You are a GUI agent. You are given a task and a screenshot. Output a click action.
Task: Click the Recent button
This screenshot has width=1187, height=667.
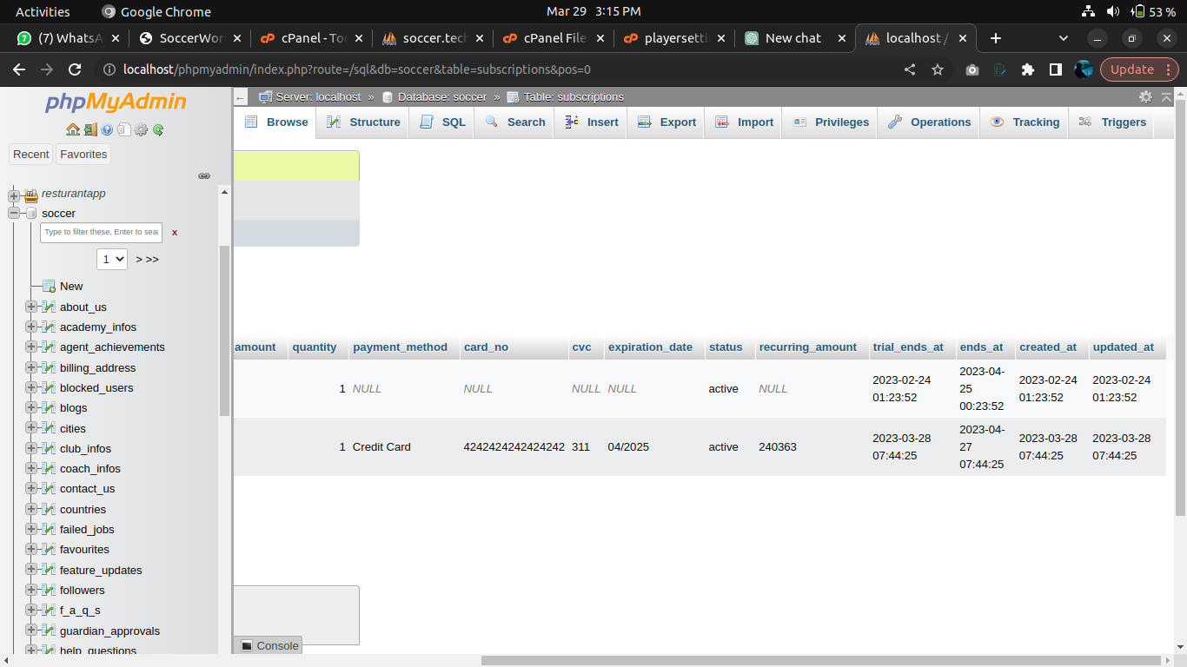[31, 155]
